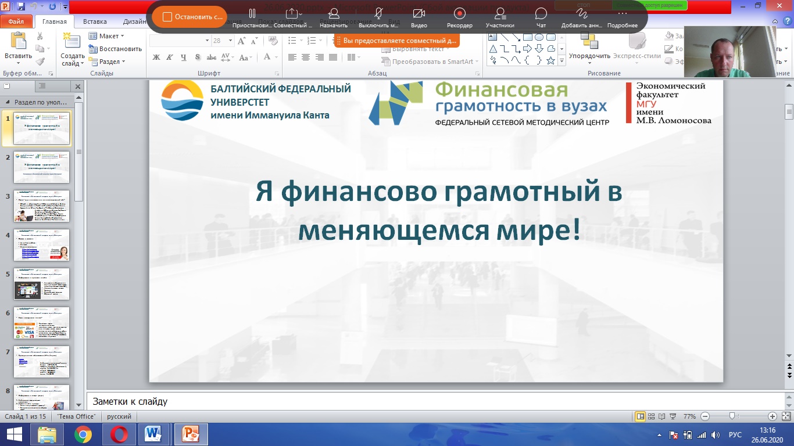Click the Видео camera icon

coord(419,17)
